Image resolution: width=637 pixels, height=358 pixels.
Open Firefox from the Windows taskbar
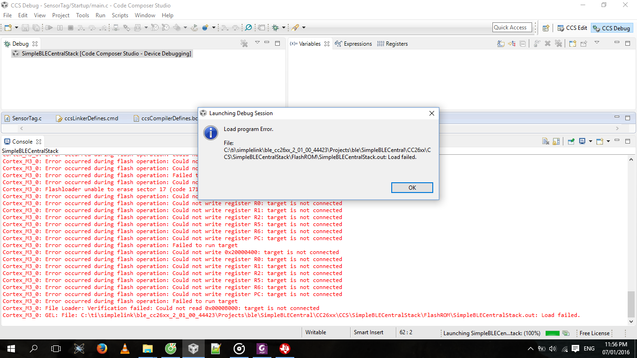tap(102, 349)
